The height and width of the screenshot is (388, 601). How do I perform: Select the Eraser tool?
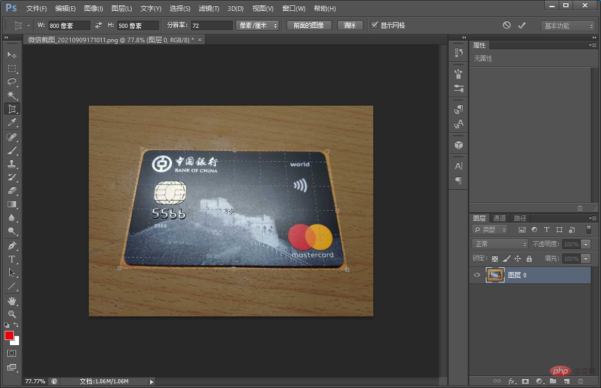point(12,191)
